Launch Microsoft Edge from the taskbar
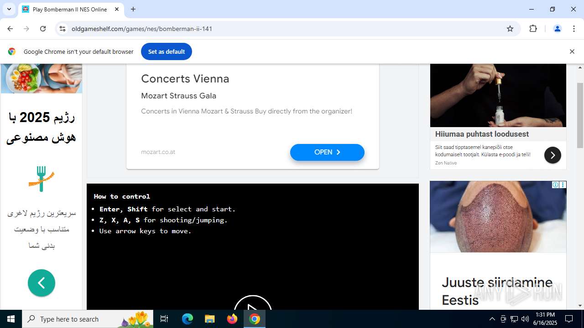Viewport: 584px width, 328px height. coord(188,319)
